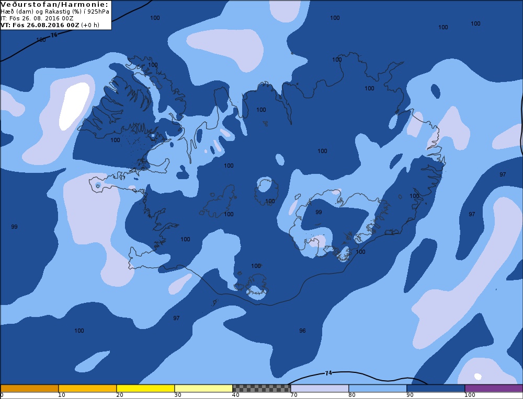
Task: Click the '80' tick label on the legend
Action: [352, 395]
